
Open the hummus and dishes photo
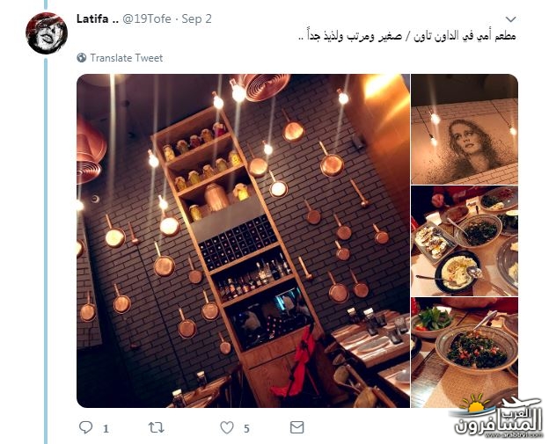(465, 241)
